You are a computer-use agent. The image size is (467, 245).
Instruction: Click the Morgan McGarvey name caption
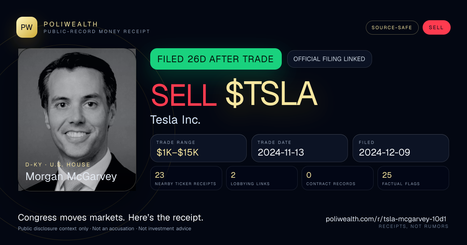coord(71,177)
